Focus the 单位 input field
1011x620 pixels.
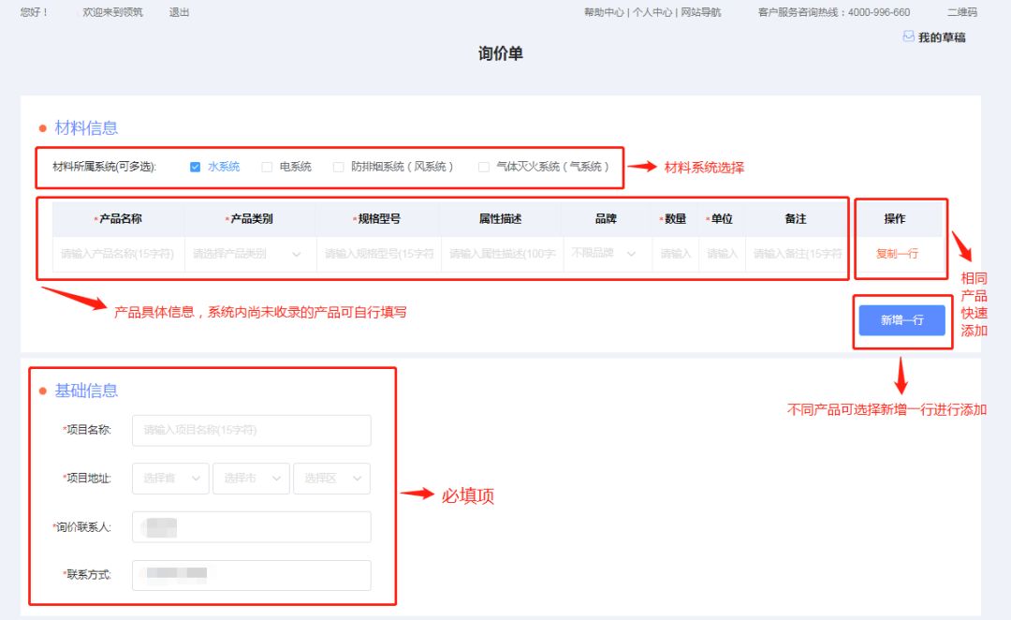[722, 254]
